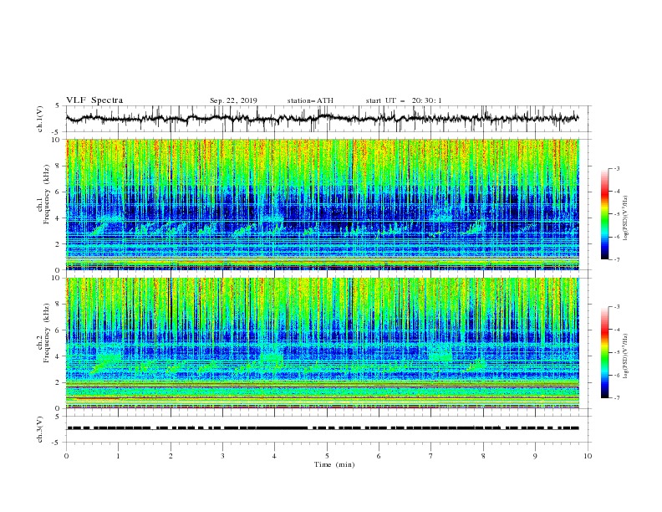Image resolution: width=662 pixels, height=512 pixels.
Task: Click the "-7" tick on the lower colorbar
Action: click(x=616, y=398)
